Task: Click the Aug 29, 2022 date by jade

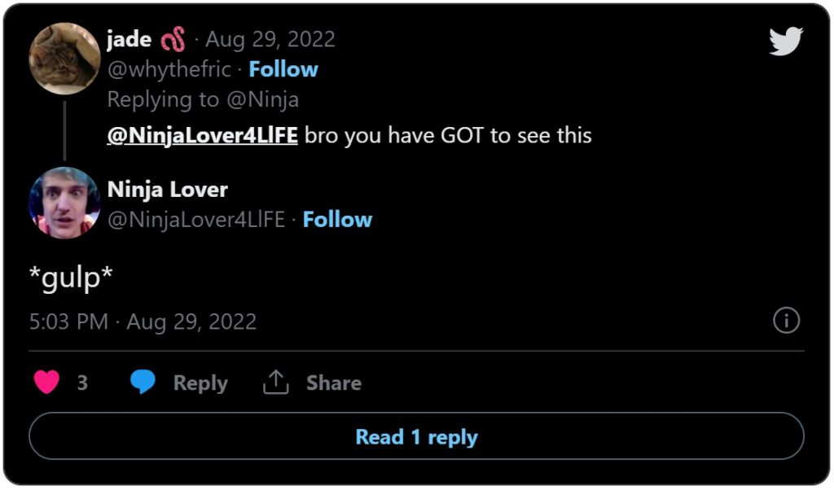Action: click(x=270, y=39)
